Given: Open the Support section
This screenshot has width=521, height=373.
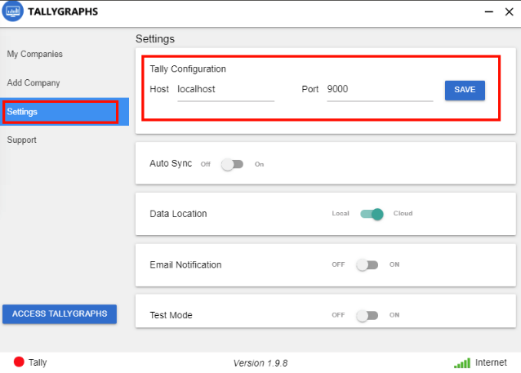Looking at the screenshot, I should (x=22, y=140).
